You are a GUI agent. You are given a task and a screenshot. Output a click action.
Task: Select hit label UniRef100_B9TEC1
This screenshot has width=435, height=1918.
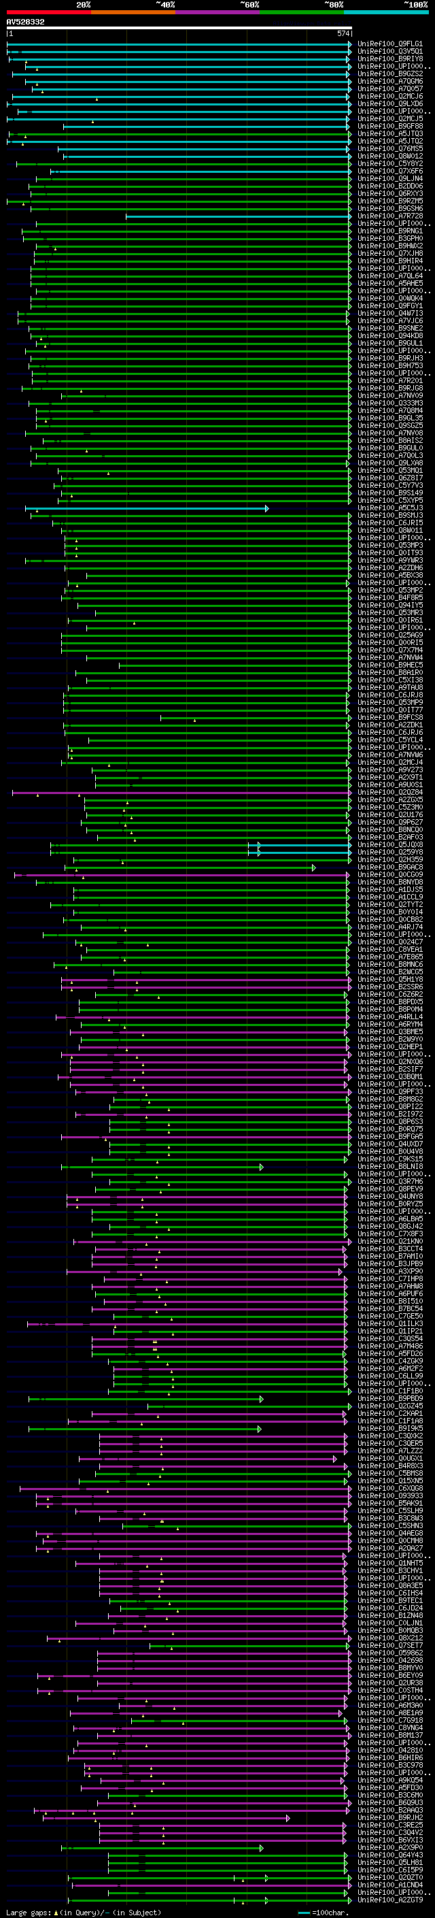(390, 1600)
